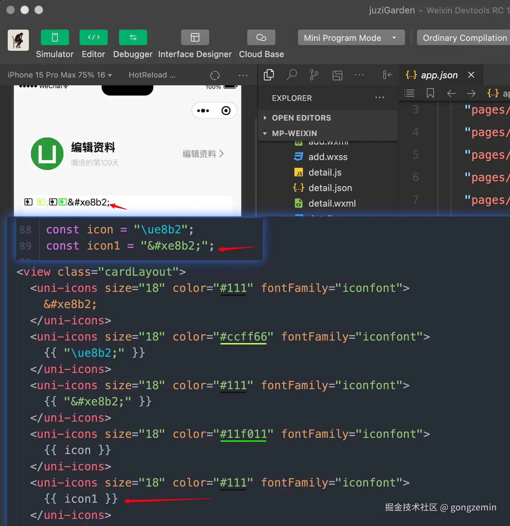Toggle the Editor panel button
510x526 pixels.
[93, 38]
